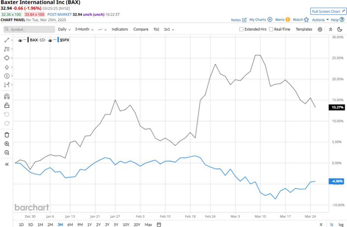Enable the Extended Hrs checkbox
347x227 pixels.
pos(241,29)
